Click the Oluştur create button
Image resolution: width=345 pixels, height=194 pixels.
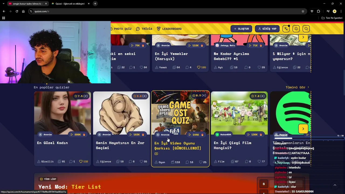click(241, 29)
